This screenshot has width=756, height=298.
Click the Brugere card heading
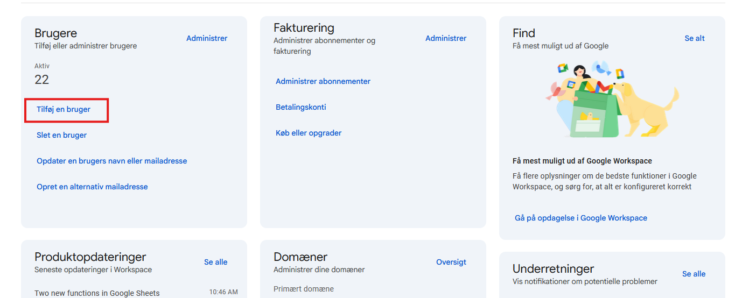coord(56,33)
